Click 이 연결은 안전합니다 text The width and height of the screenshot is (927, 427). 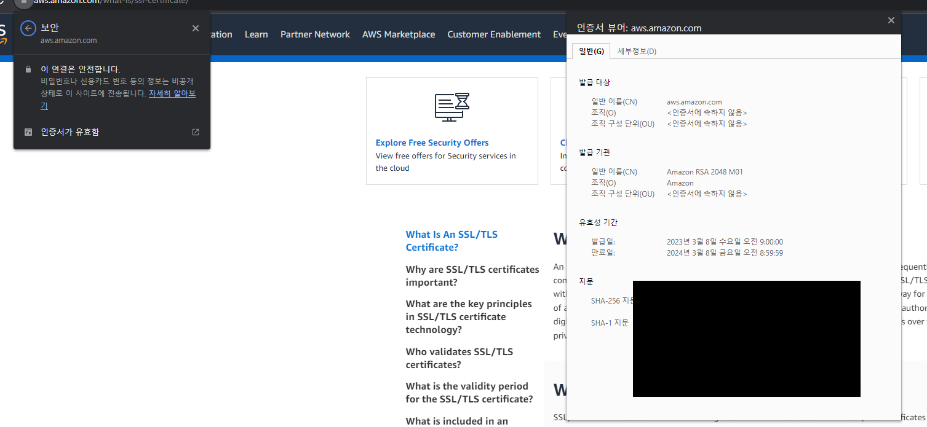[81, 69]
